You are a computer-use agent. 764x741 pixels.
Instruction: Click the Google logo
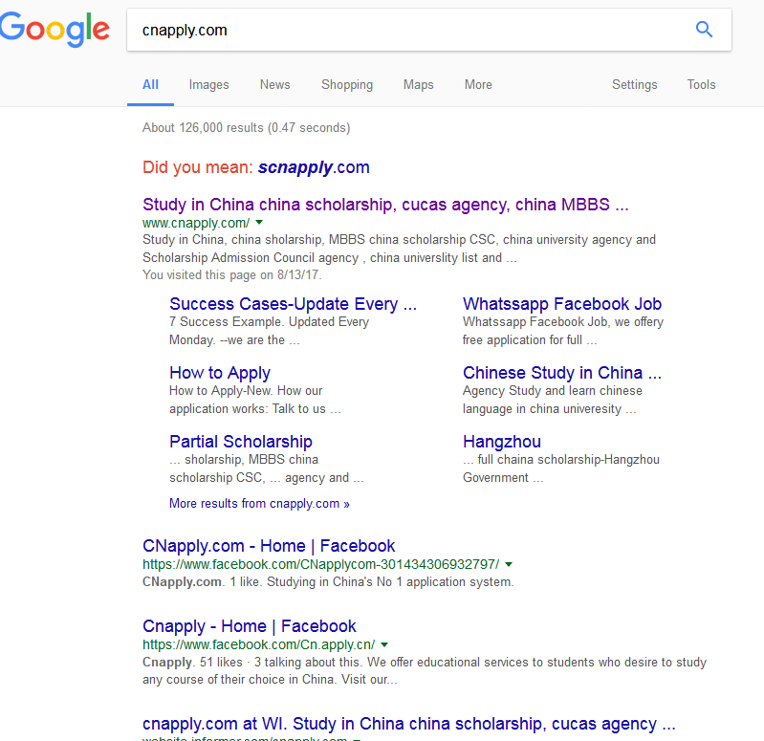point(55,30)
